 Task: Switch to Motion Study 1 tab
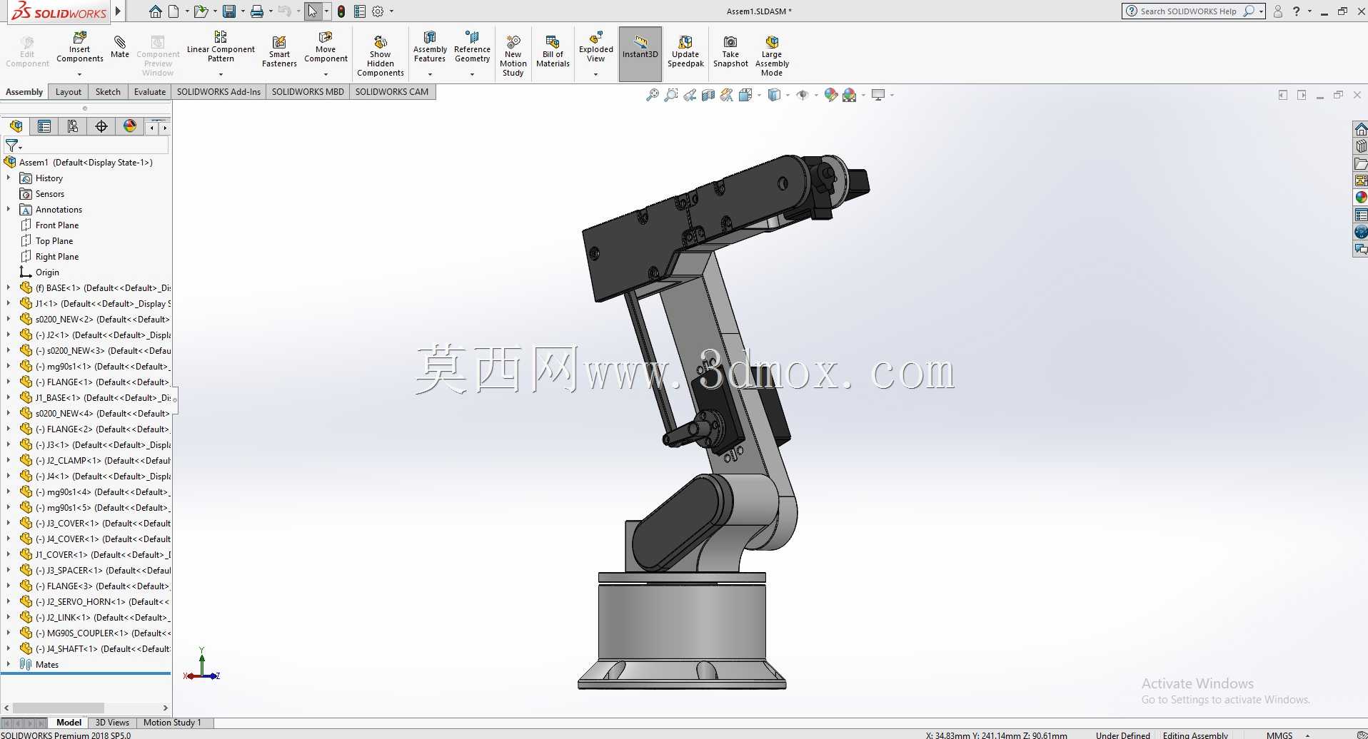point(172,723)
